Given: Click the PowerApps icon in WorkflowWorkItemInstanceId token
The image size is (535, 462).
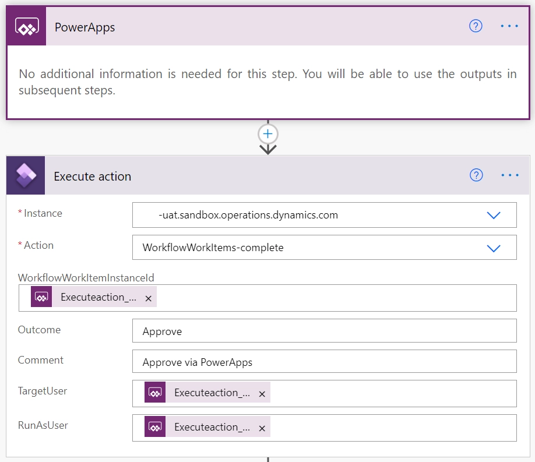Looking at the screenshot, I should (x=41, y=297).
